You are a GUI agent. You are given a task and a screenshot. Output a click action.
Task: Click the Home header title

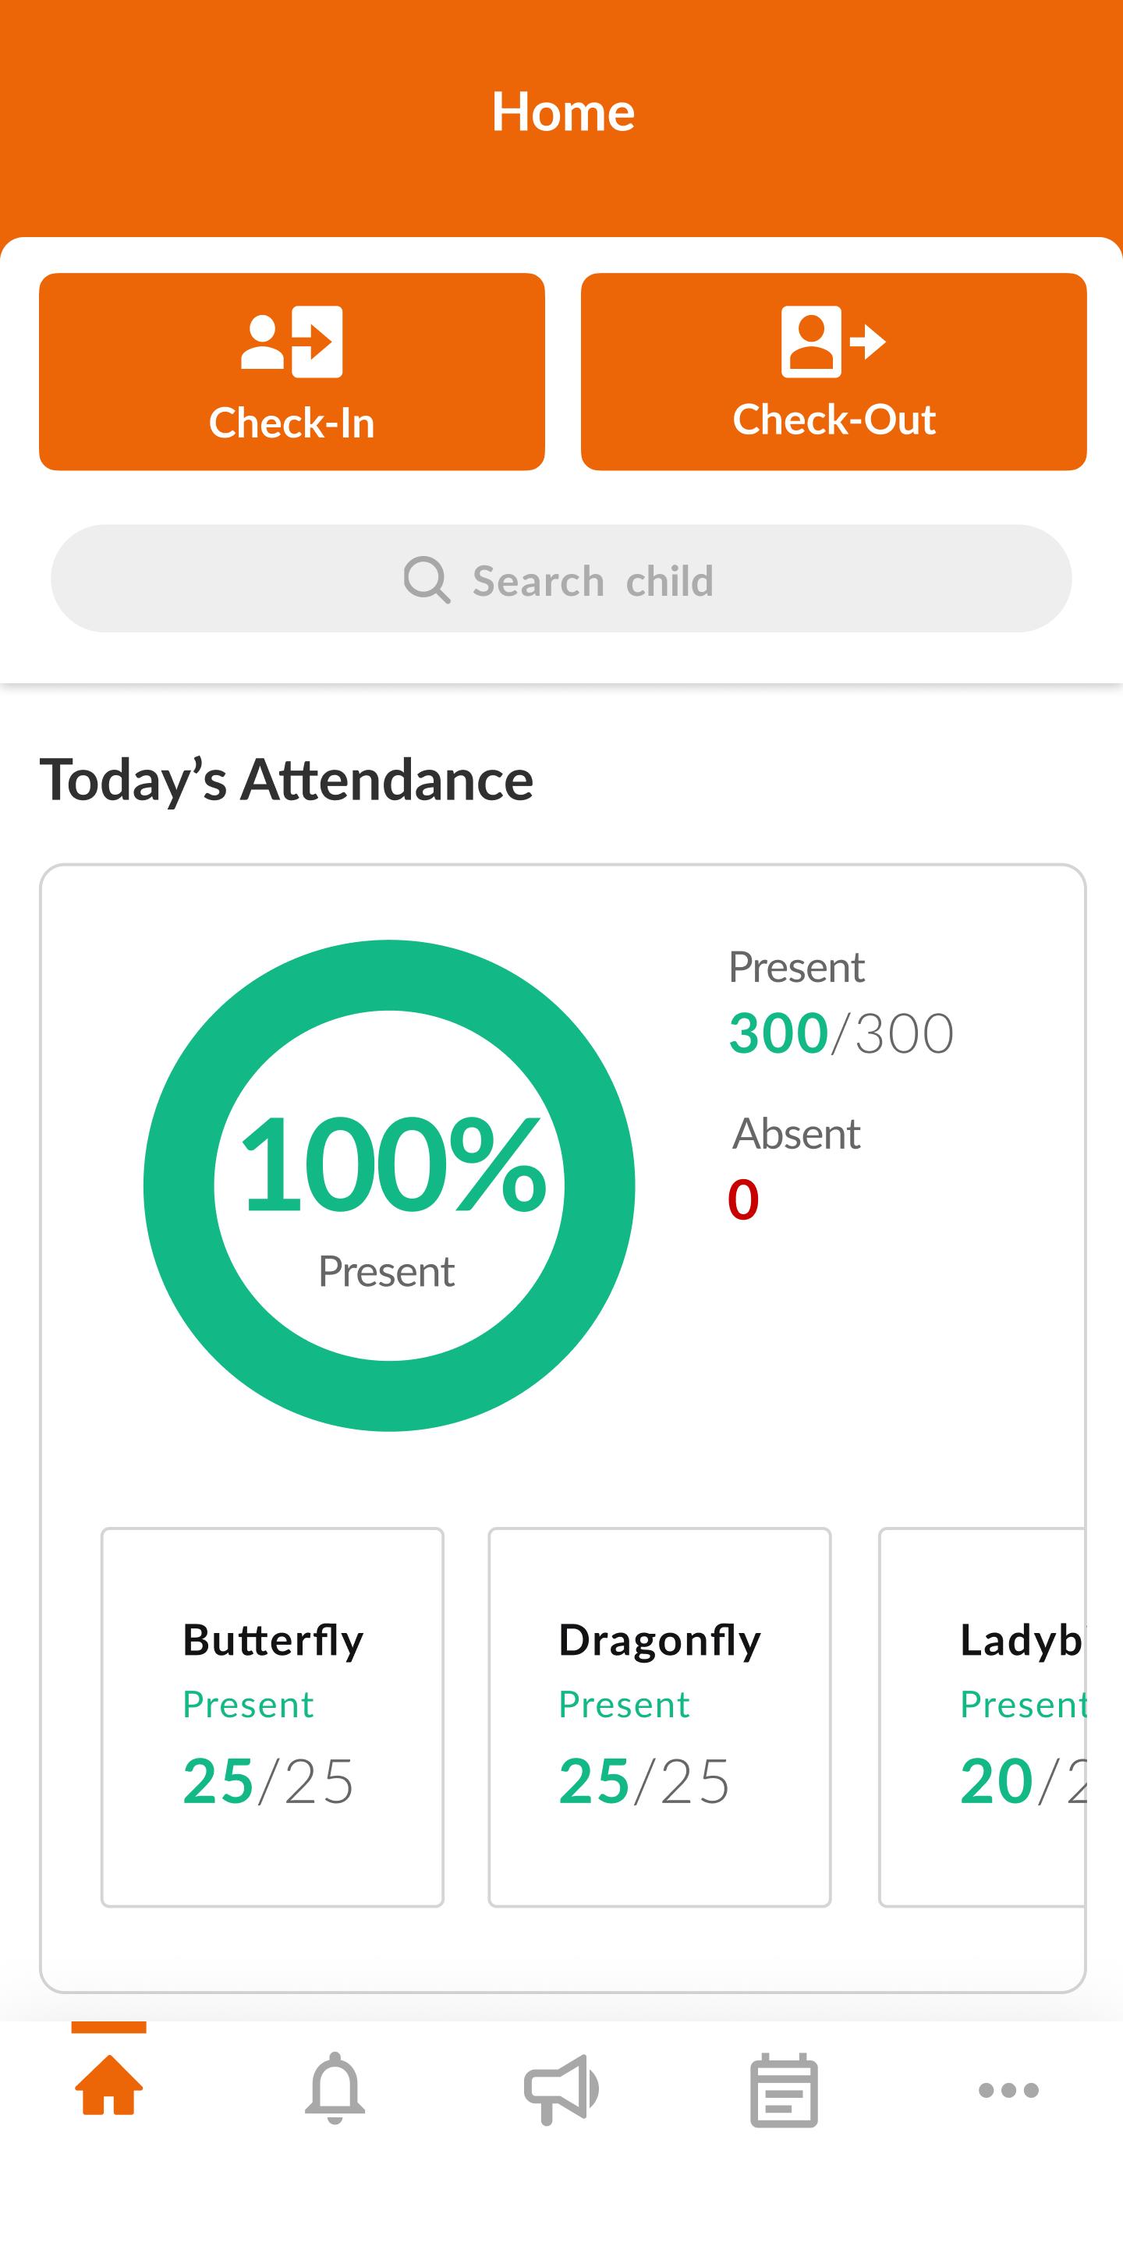[562, 112]
